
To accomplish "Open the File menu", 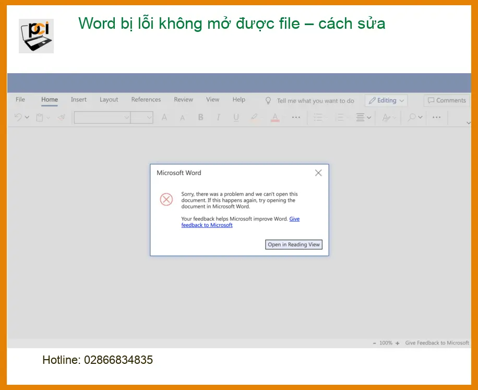I will 20,99.
